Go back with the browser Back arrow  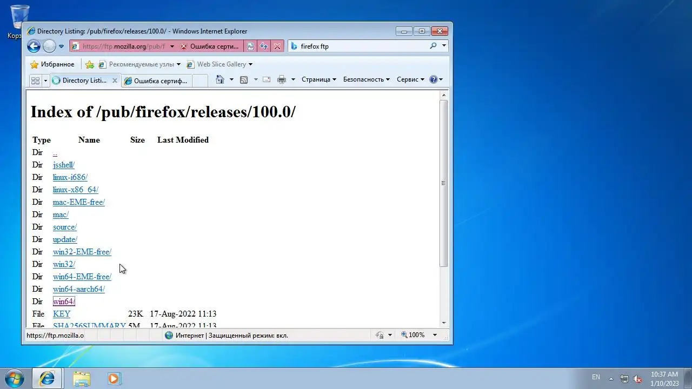point(34,46)
